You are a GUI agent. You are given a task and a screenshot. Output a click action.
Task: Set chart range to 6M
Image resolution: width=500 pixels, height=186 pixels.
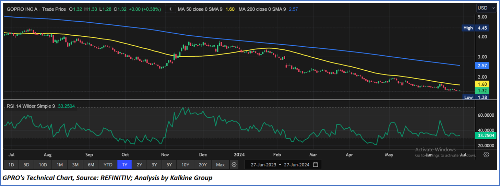click(91, 165)
